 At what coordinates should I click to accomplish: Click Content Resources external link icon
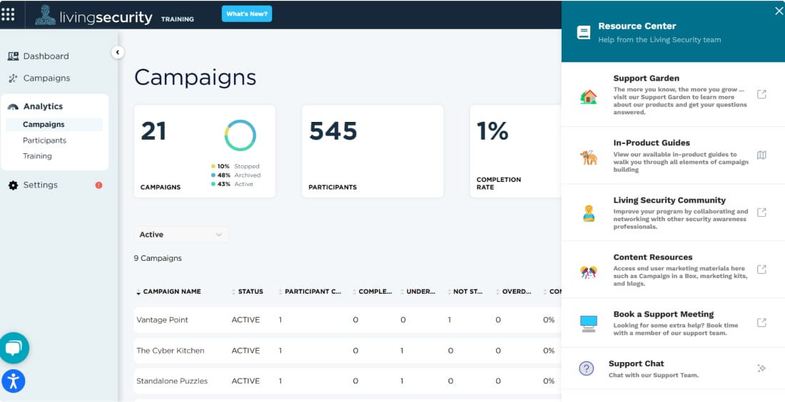click(761, 269)
